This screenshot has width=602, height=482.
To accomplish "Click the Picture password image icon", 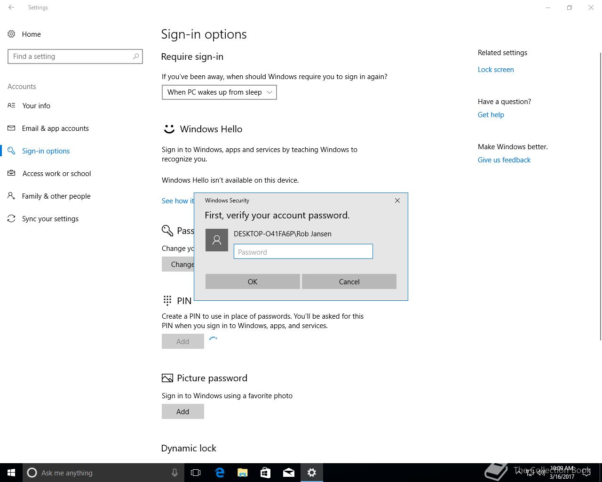I will pyautogui.click(x=167, y=378).
